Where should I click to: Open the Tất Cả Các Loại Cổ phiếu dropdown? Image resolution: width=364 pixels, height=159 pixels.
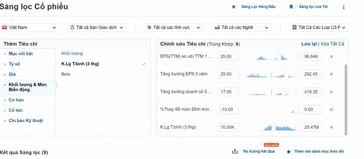click(x=319, y=28)
